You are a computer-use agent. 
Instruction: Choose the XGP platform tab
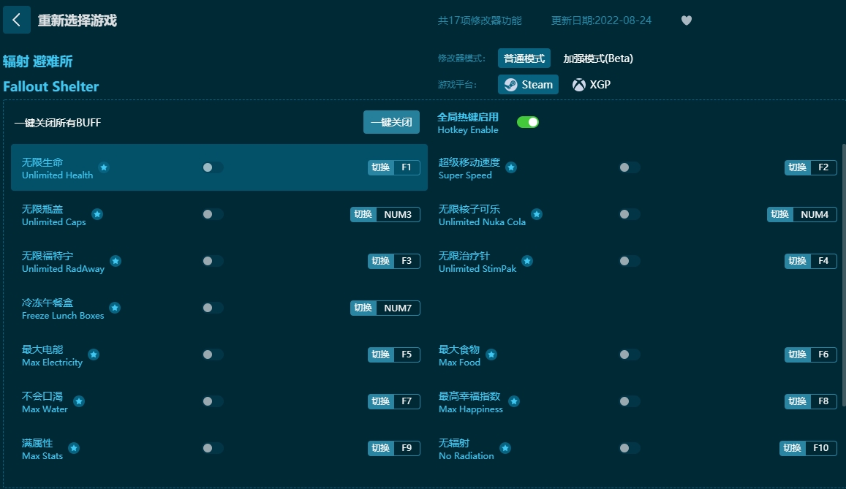(x=592, y=85)
